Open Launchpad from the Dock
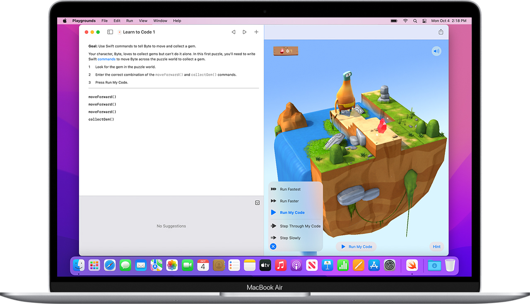The width and height of the screenshot is (530, 304). point(94,265)
